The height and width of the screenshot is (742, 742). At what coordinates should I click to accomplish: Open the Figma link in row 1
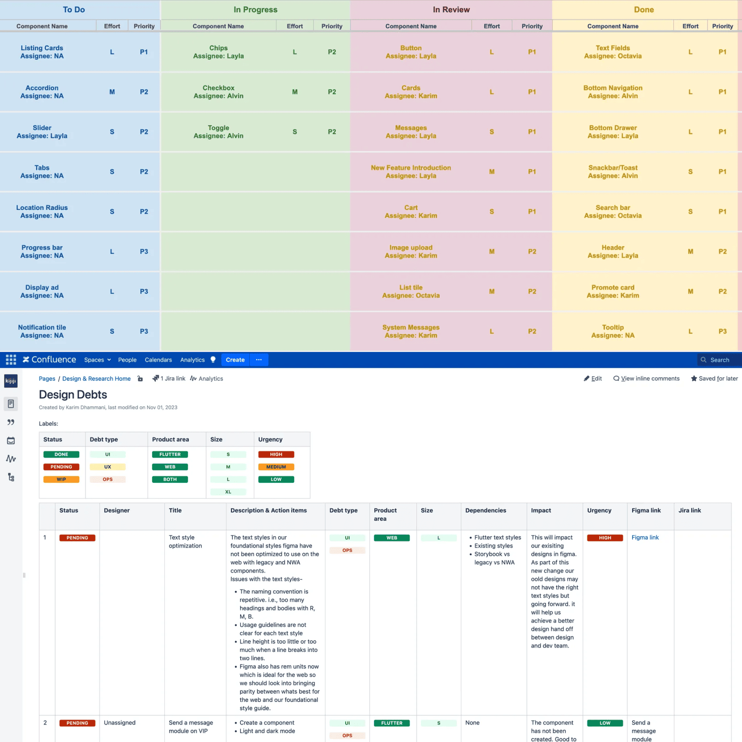645,537
